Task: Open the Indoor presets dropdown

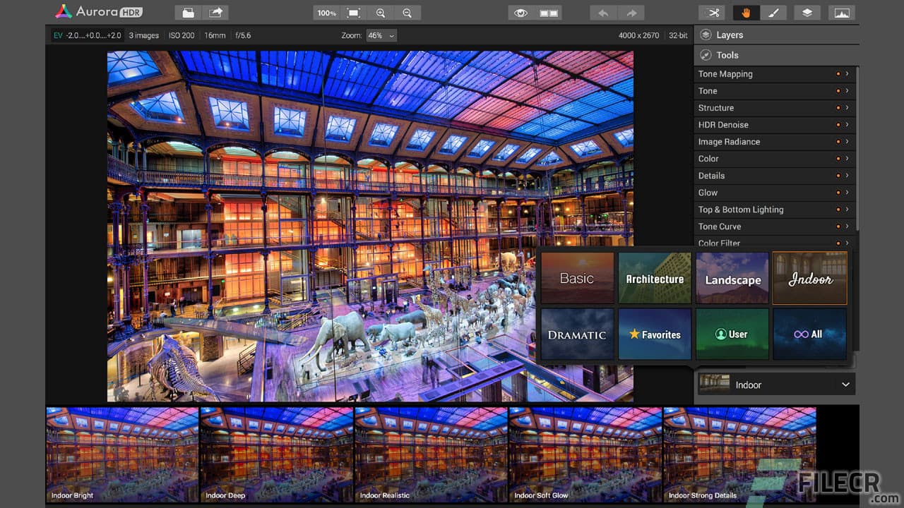Action: tap(845, 385)
